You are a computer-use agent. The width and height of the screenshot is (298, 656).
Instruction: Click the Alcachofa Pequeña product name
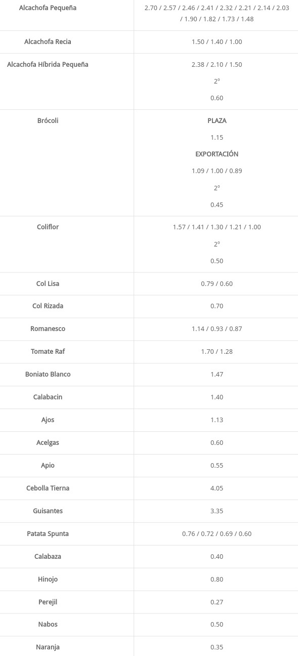coord(48,8)
